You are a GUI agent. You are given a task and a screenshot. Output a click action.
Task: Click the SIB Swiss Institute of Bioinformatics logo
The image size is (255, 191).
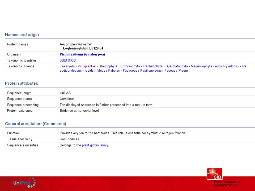(224, 177)
